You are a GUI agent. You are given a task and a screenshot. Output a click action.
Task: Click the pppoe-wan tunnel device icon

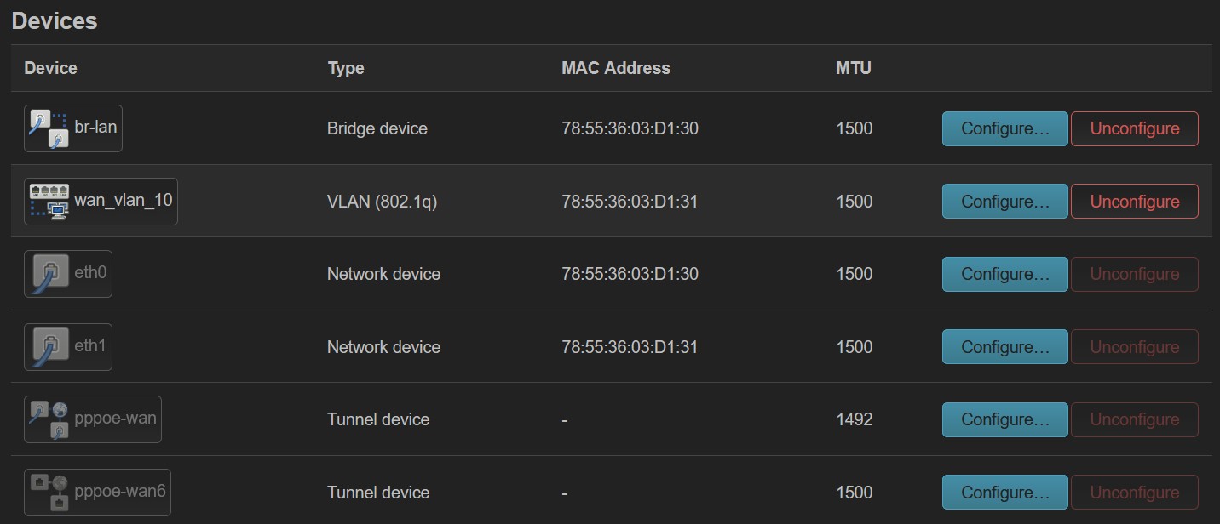pos(49,419)
